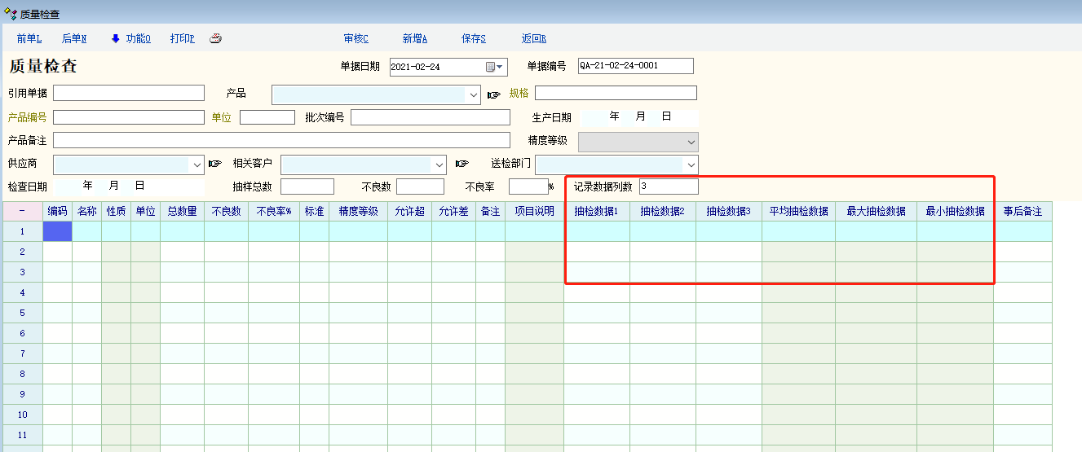Expand the 供应商 dropdown list

point(197,165)
